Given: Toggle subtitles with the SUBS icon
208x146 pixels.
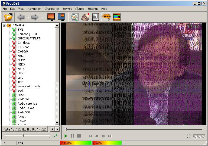Looking at the screenshot, I should pyautogui.click(x=106, y=17).
